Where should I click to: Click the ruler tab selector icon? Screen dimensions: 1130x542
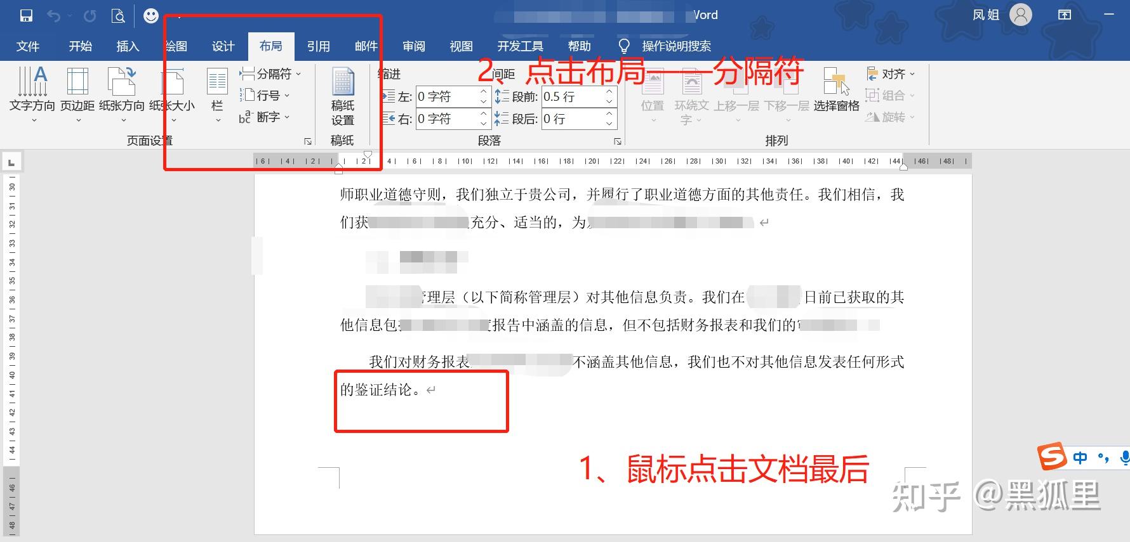(x=11, y=162)
